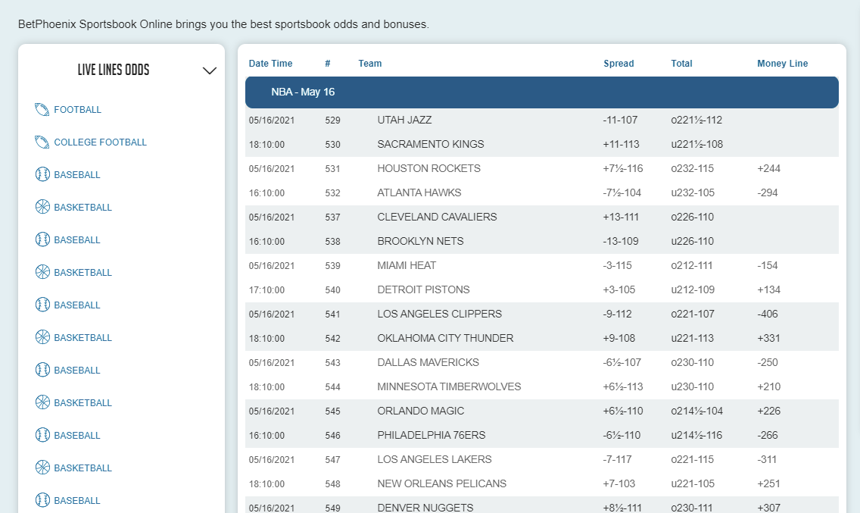
Task: Select the DALLAS MAVERICKS team name
Action: (x=428, y=362)
